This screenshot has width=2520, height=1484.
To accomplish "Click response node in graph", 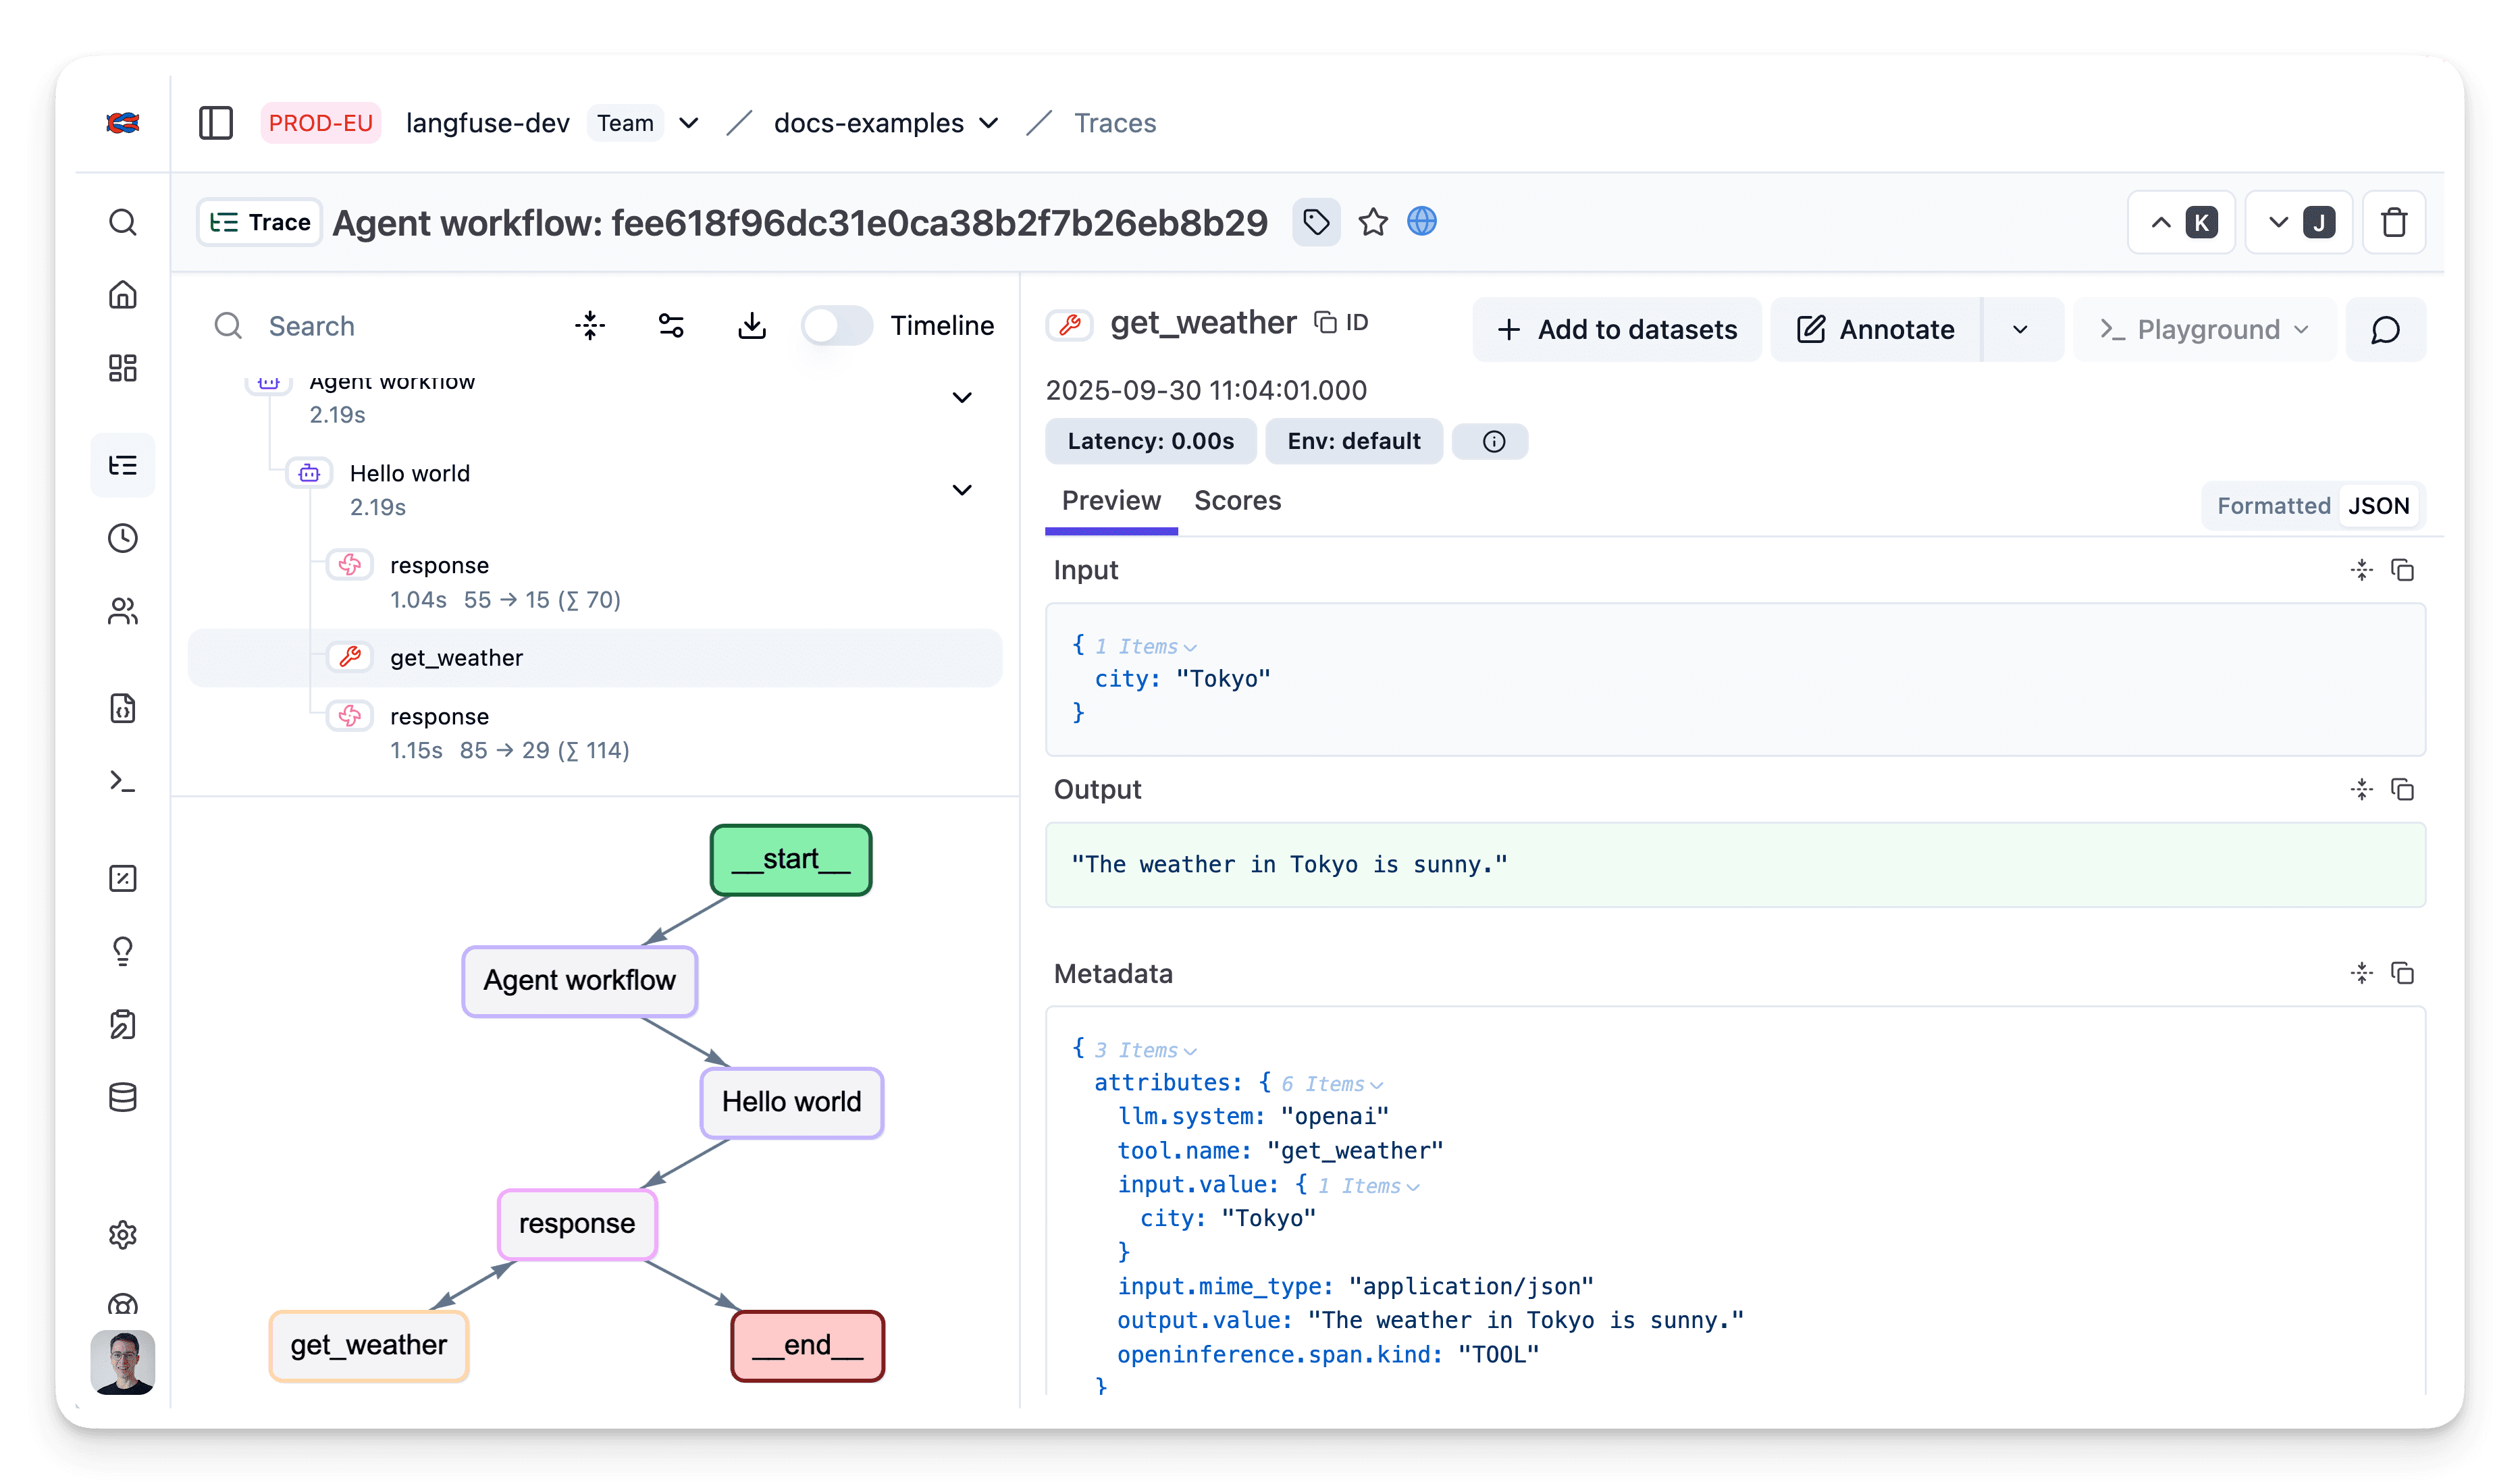I will 577,1224.
